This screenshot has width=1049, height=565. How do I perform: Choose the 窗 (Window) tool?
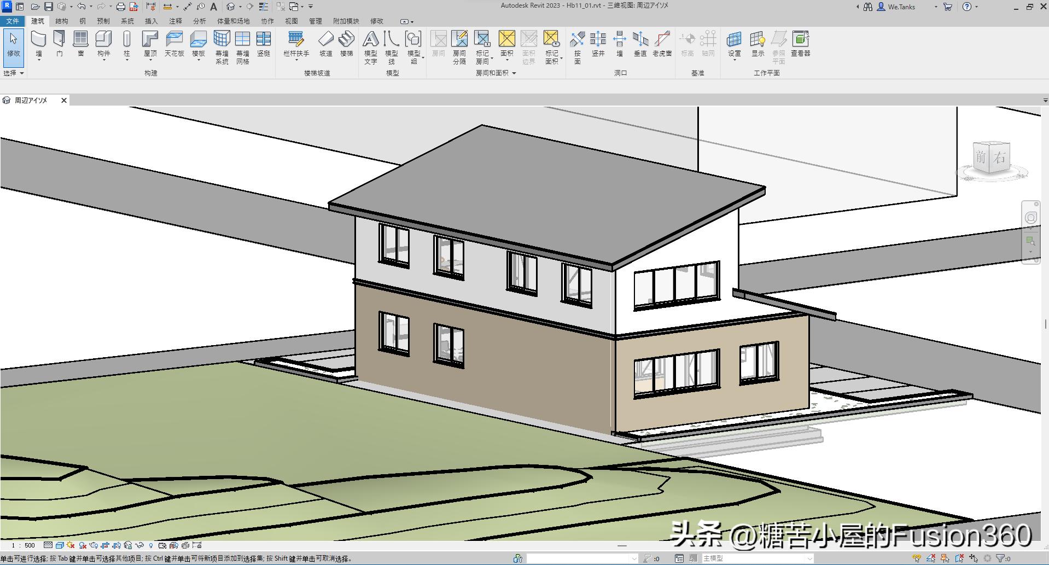[80, 44]
